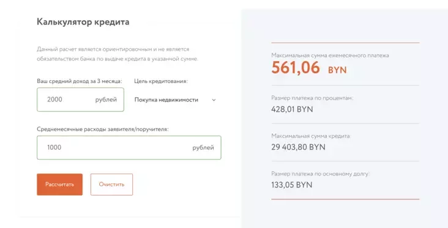This screenshot has width=448, height=228.
Task: Focus the monthly expenses field showing 1000
Action: click(129, 147)
